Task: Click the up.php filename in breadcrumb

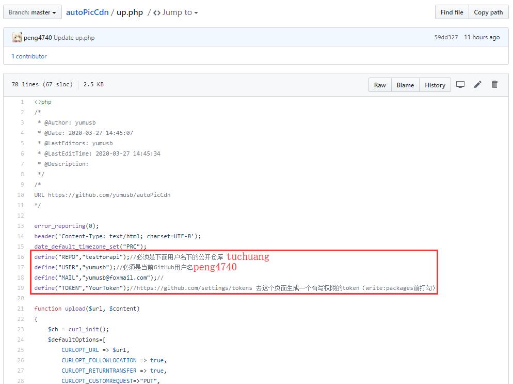Action: (x=130, y=12)
